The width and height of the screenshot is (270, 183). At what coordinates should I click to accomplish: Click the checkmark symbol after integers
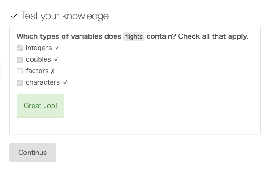coord(57,48)
